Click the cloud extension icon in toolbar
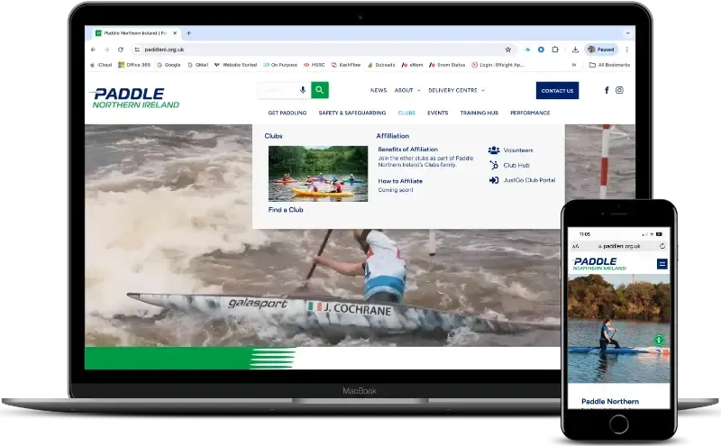 pyautogui.click(x=527, y=50)
